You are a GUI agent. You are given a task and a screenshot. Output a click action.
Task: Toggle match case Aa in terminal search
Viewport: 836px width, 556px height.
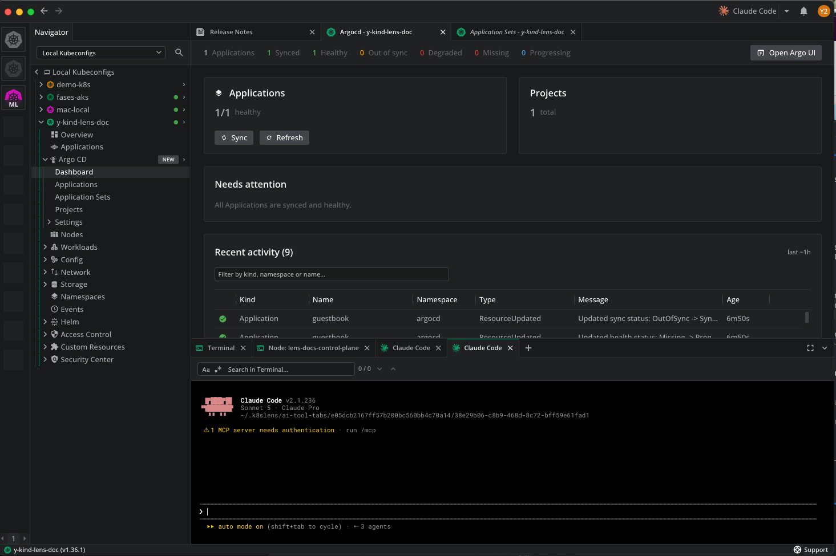[x=206, y=370]
